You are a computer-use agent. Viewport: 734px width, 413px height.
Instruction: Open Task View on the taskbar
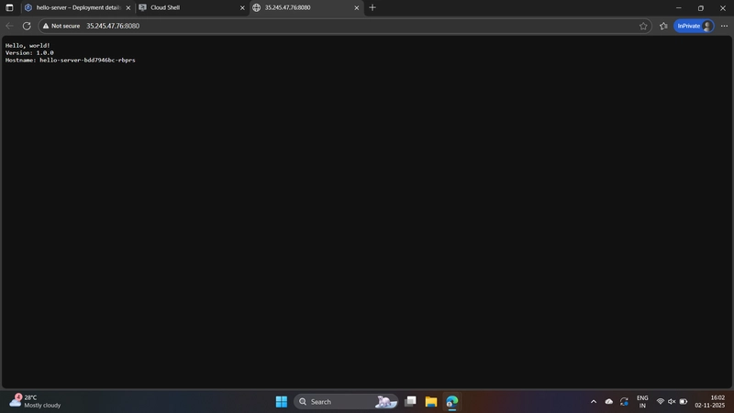coord(410,402)
